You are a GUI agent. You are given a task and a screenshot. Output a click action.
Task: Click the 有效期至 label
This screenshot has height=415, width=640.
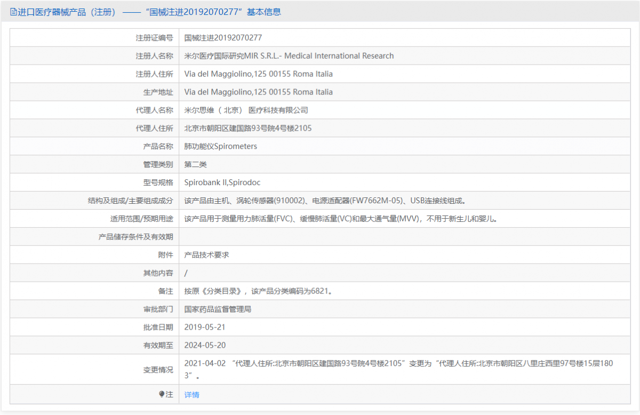(158, 346)
